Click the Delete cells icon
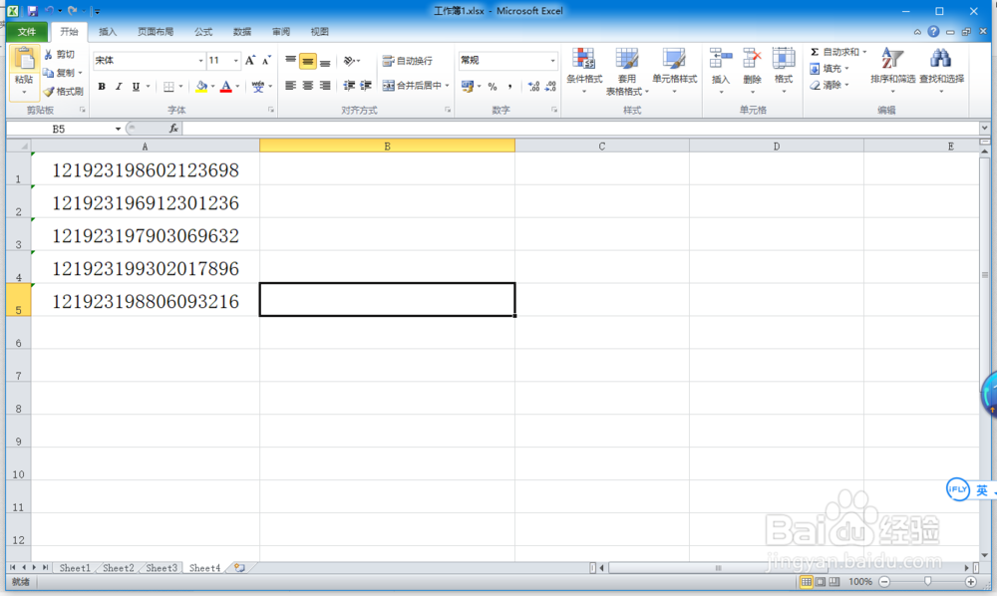This screenshot has height=596, width=997. point(752,59)
